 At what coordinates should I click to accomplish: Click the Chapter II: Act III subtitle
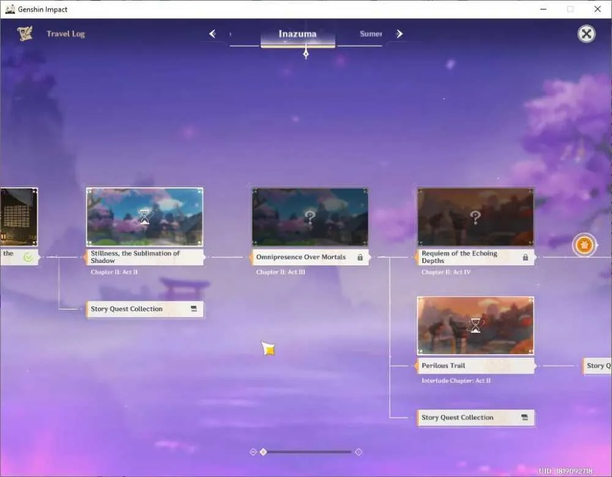pyautogui.click(x=281, y=272)
